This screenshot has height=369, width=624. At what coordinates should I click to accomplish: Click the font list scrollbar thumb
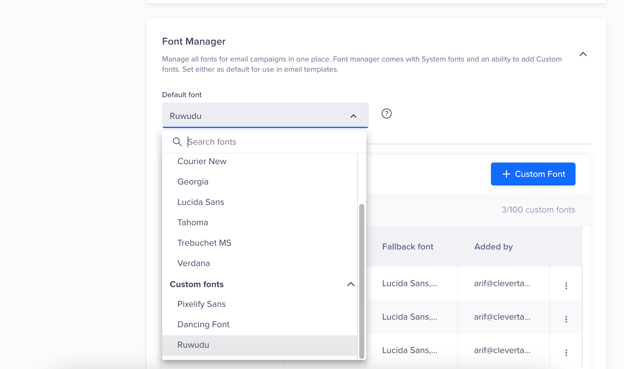[x=361, y=281]
